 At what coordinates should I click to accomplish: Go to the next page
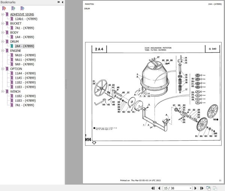(195, 188)
